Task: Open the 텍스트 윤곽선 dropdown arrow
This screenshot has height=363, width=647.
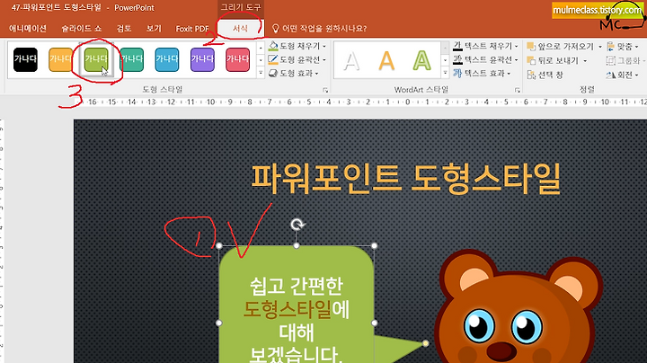Action: click(x=516, y=60)
